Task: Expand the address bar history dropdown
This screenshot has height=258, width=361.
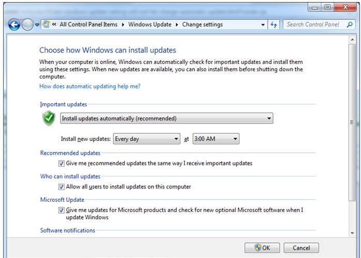Action: [263, 24]
